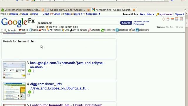Close the Google Fx v2.1.5 tab
This screenshot has height=106, width=188.
pyautogui.click(x=88, y=10)
